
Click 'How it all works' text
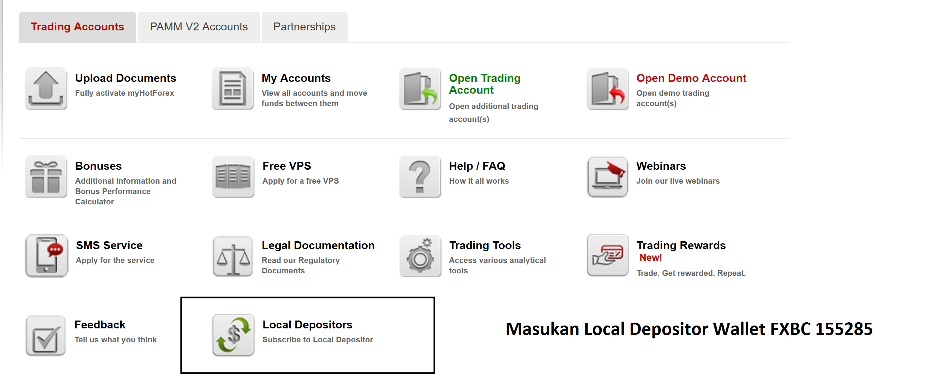tap(479, 181)
